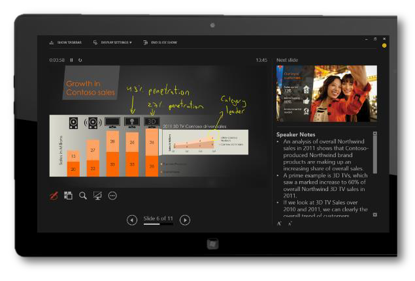Decrease the speaker notes text size
The width and height of the screenshot is (415, 281).
point(290,224)
